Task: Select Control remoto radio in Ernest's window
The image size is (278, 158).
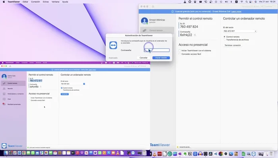Action: 224,37
